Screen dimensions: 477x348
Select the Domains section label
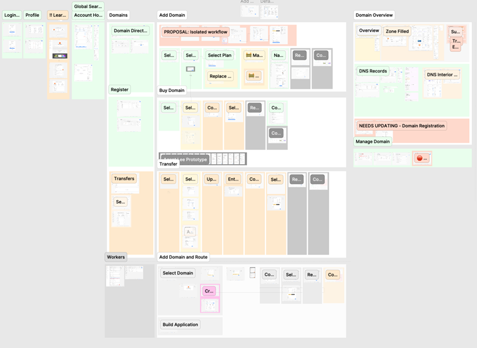click(118, 15)
